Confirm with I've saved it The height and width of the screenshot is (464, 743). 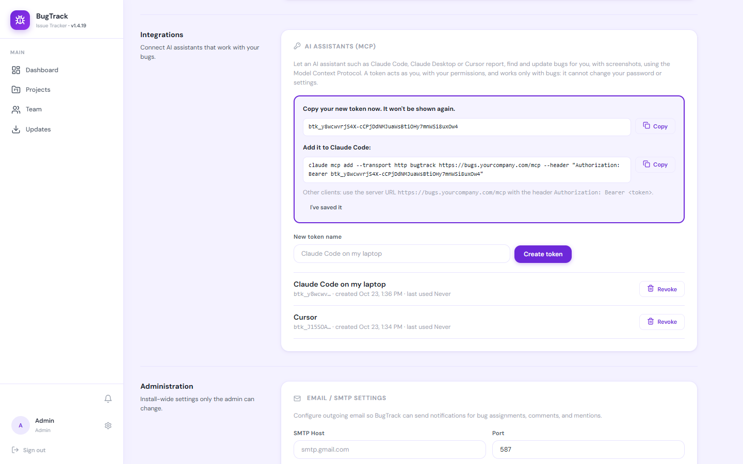tap(326, 207)
